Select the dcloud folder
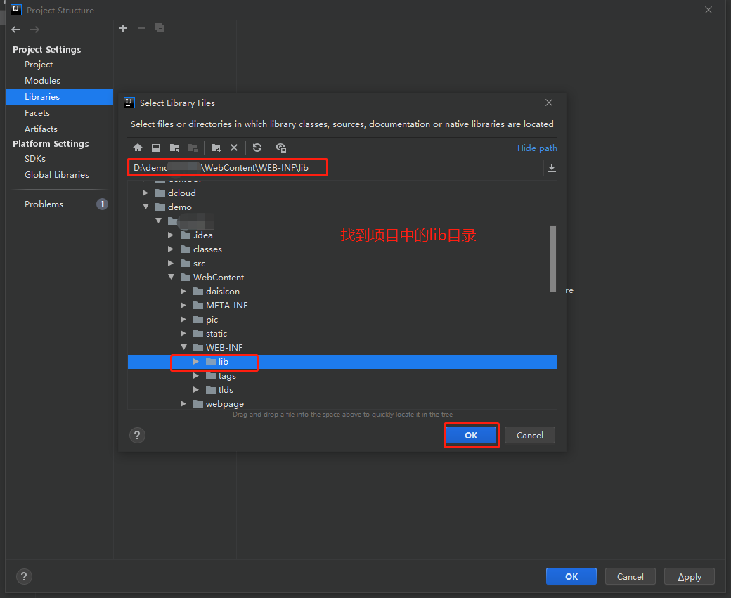This screenshot has height=598, width=731. click(x=181, y=193)
